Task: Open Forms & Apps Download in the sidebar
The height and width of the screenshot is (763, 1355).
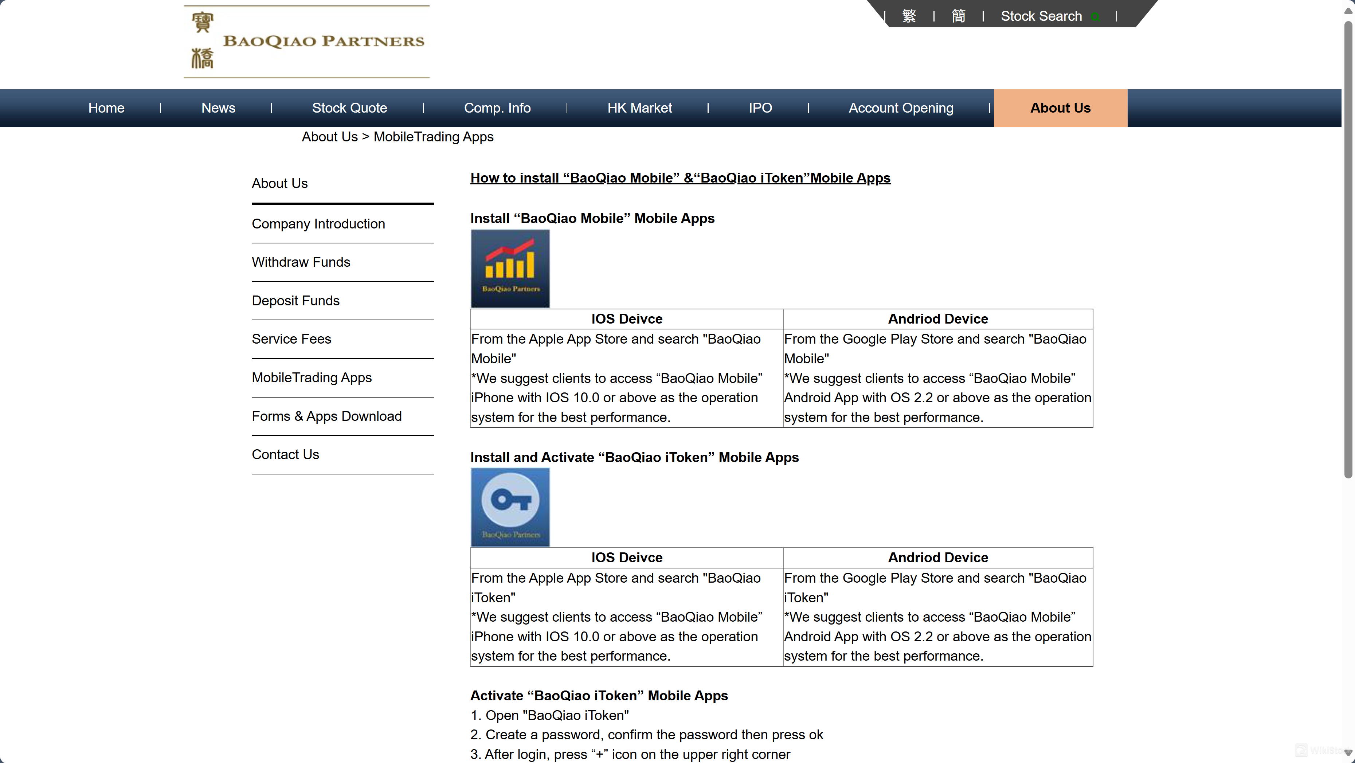Action: 327,416
